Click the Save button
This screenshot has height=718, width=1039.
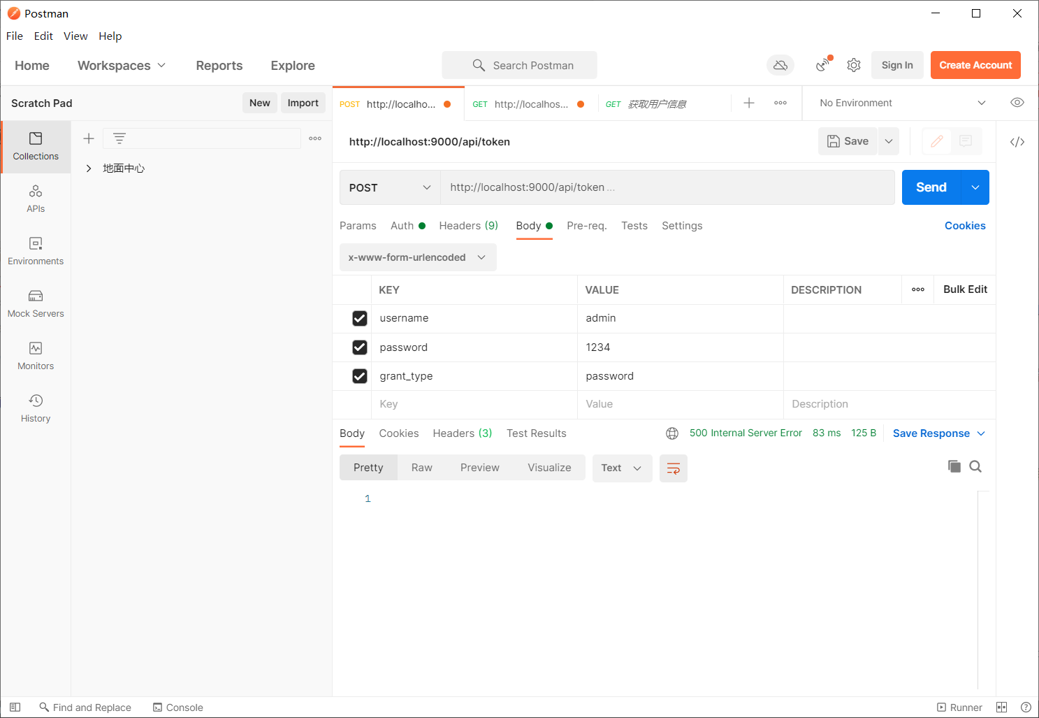click(848, 141)
